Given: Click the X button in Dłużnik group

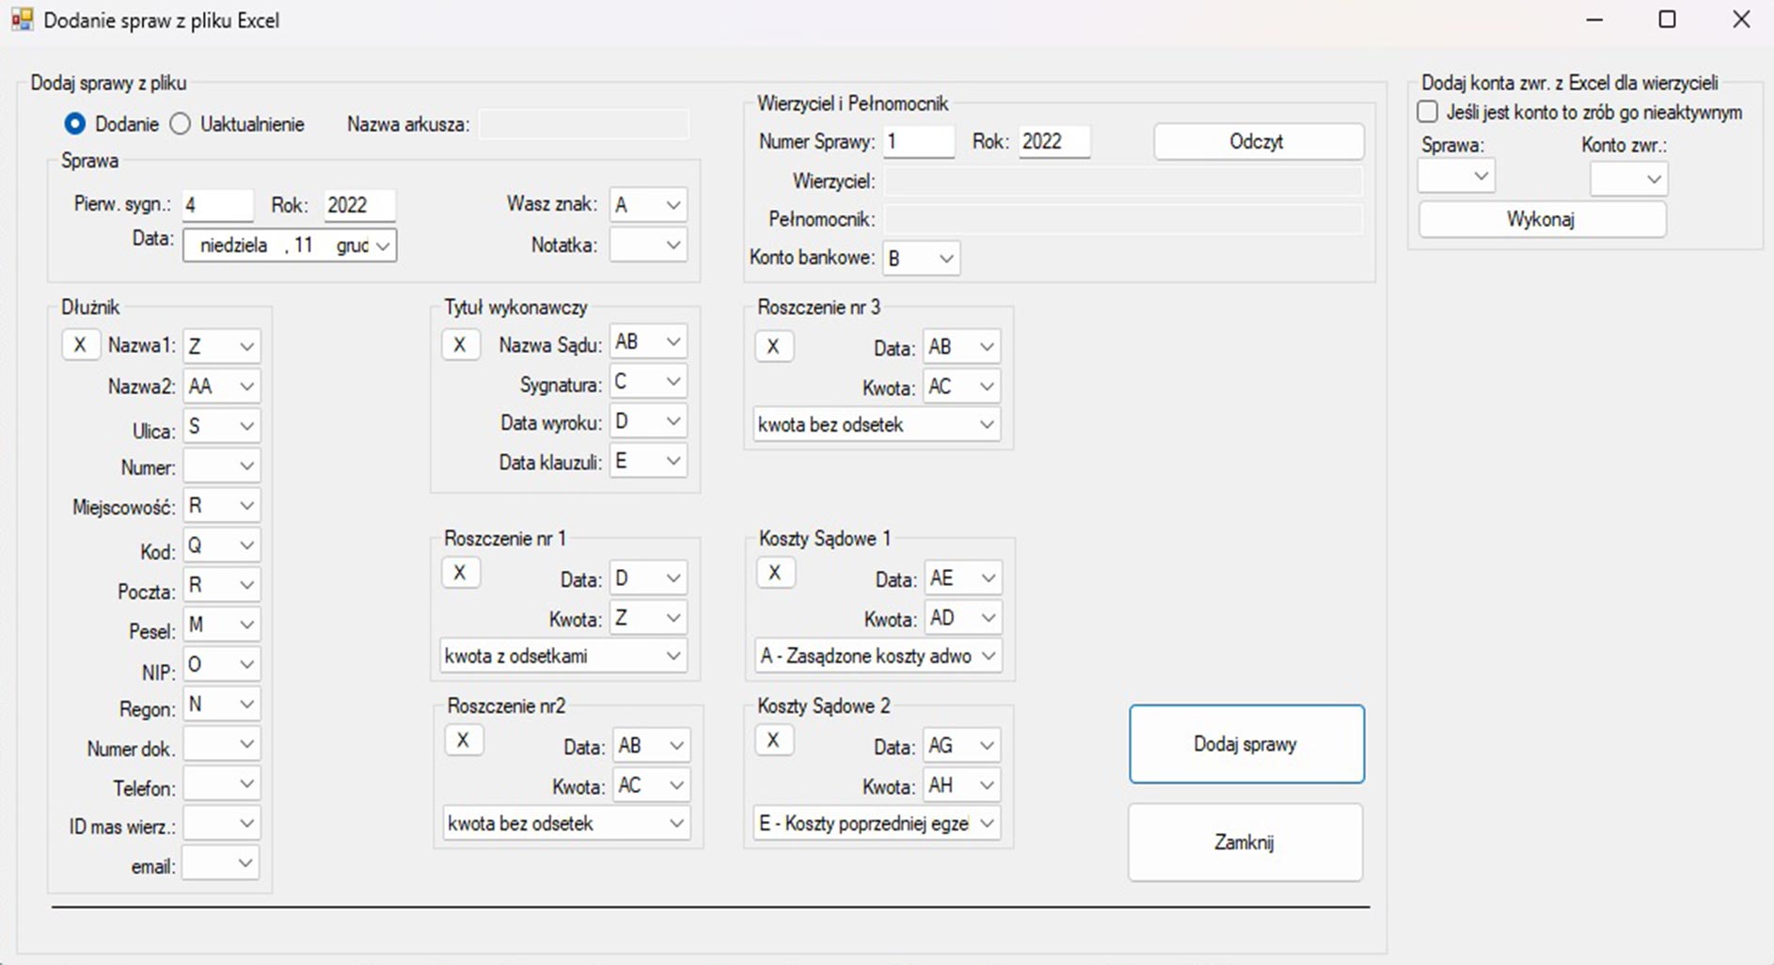Looking at the screenshot, I should pos(80,345).
